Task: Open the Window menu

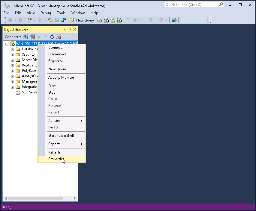Action: (78, 13)
